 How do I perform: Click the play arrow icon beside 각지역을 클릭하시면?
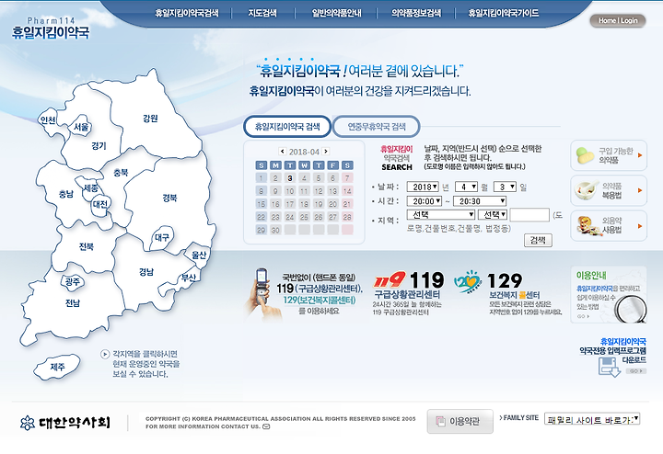click(x=105, y=354)
